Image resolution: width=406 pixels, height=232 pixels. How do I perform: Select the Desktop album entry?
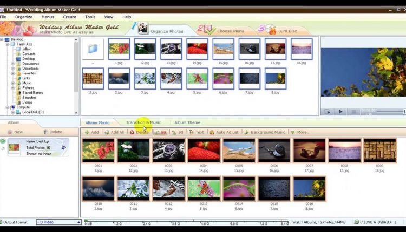tap(38, 147)
